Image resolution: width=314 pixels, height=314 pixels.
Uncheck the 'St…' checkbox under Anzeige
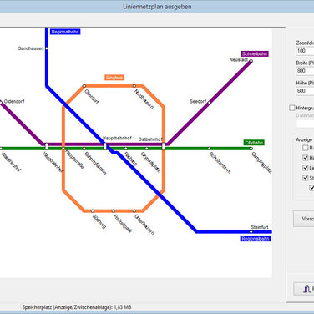306,178
